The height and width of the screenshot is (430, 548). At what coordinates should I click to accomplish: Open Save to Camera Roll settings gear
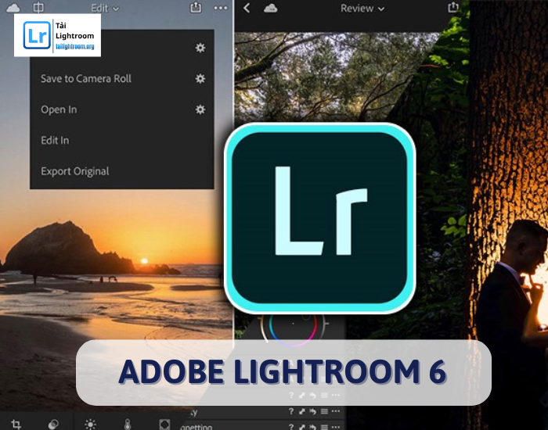pyautogui.click(x=200, y=78)
